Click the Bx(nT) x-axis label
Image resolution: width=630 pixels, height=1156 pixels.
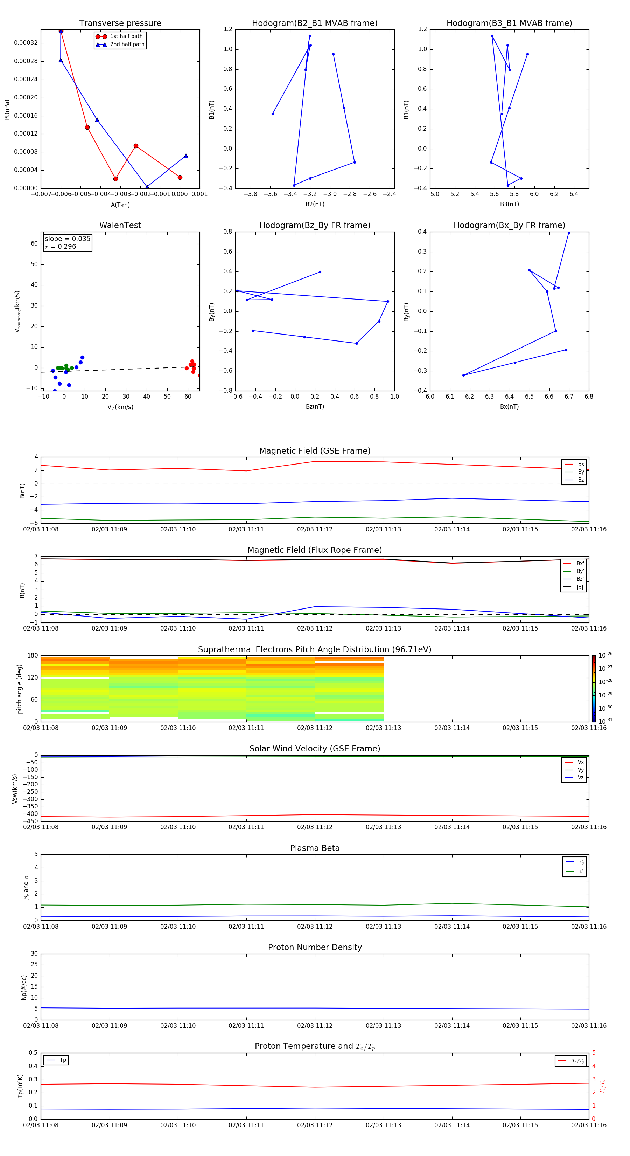click(x=509, y=407)
